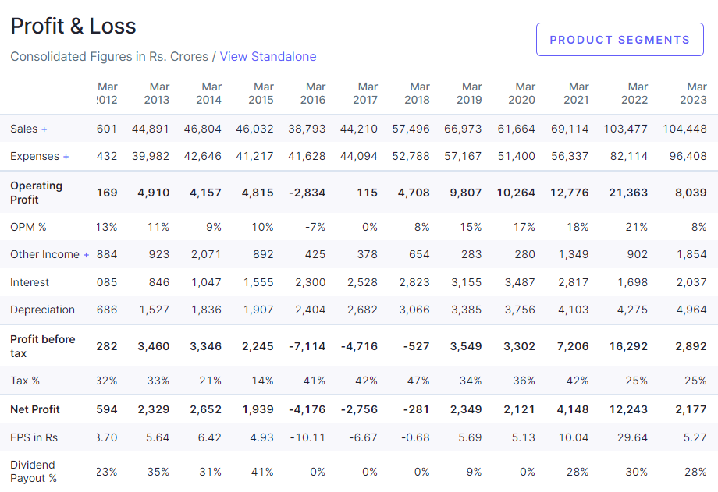The image size is (718, 492).
Task: Click the Profit & Loss heading
Action: tap(73, 26)
